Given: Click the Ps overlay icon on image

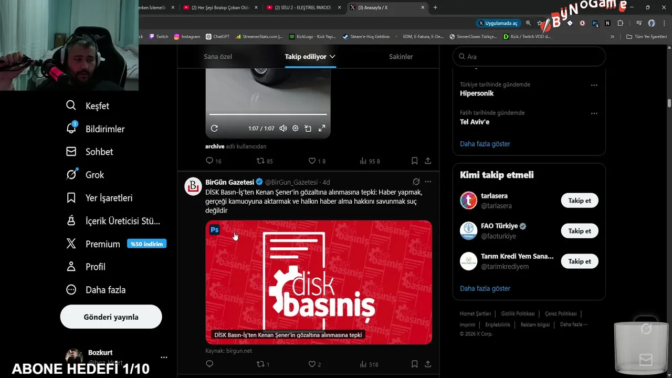Looking at the screenshot, I should pos(214,229).
